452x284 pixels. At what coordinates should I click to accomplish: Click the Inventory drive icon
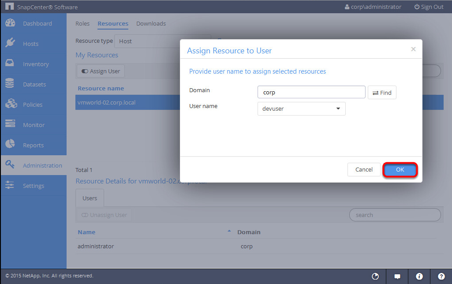click(x=10, y=63)
